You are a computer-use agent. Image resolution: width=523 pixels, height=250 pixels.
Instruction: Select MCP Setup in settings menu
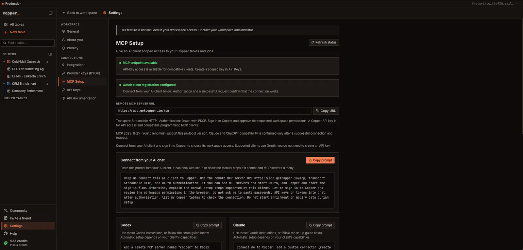83,81
